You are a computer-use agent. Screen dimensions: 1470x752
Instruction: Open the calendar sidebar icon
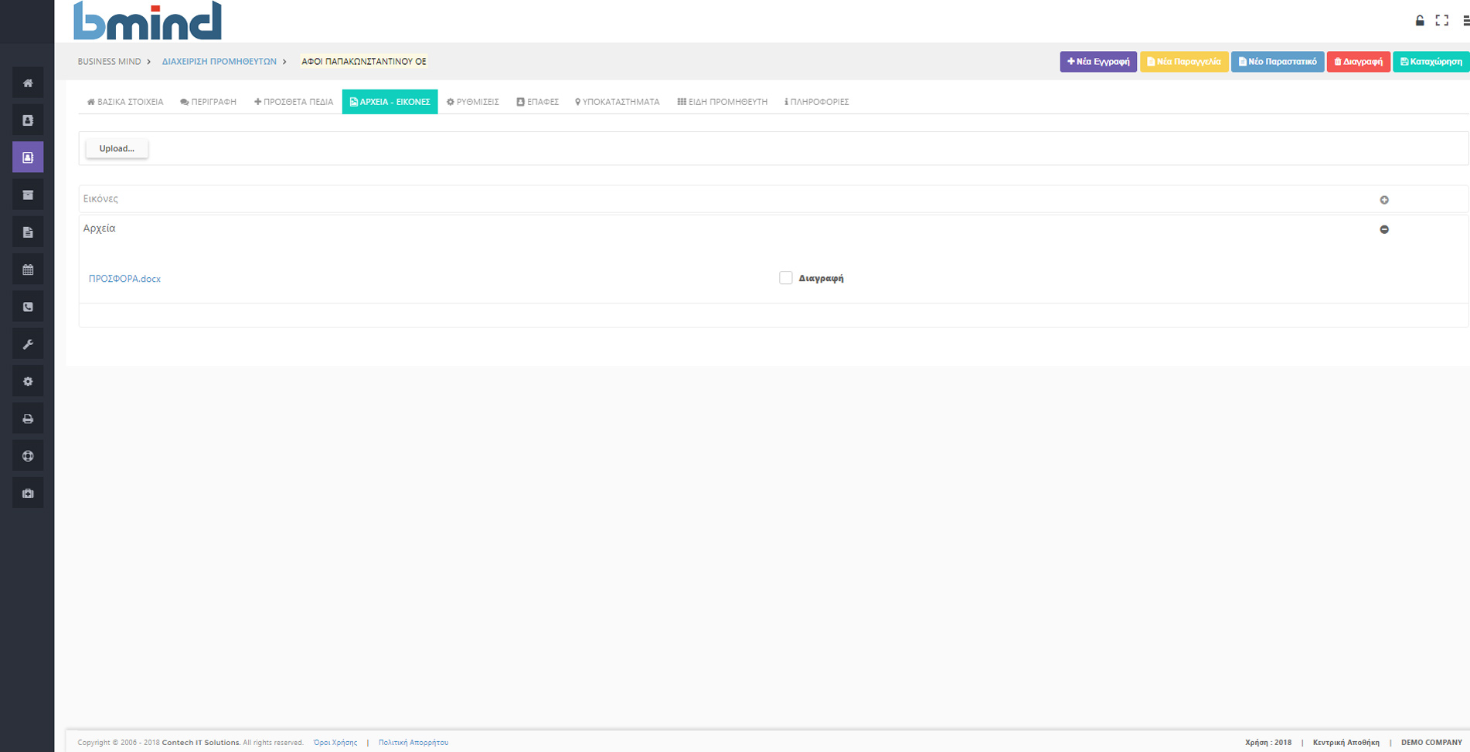[x=28, y=269]
